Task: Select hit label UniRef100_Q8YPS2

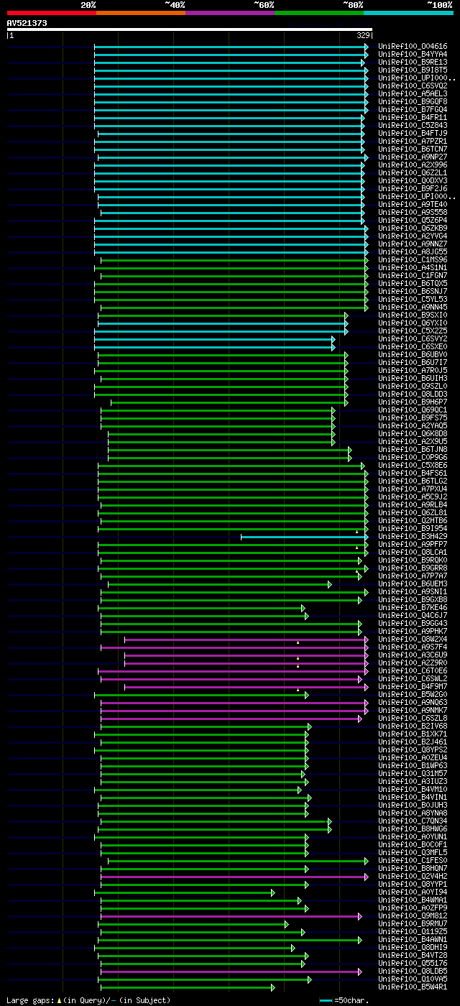Action: 413,749
